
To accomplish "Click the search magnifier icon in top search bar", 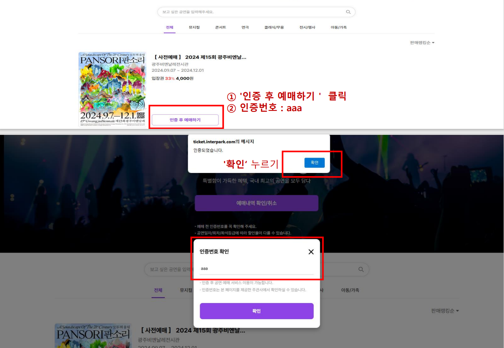I will 348,12.
